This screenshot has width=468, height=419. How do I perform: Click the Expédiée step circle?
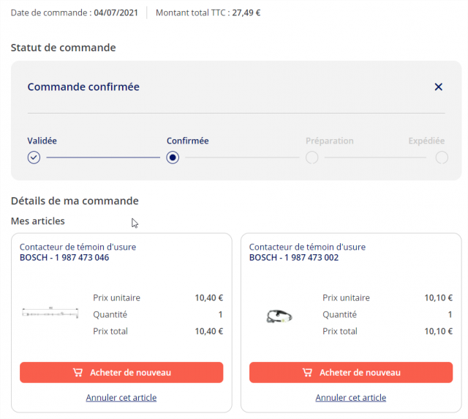(x=441, y=157)
